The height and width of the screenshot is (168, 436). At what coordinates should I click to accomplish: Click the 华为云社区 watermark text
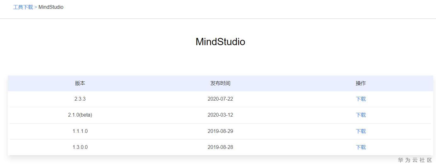(x=415, y=160)
